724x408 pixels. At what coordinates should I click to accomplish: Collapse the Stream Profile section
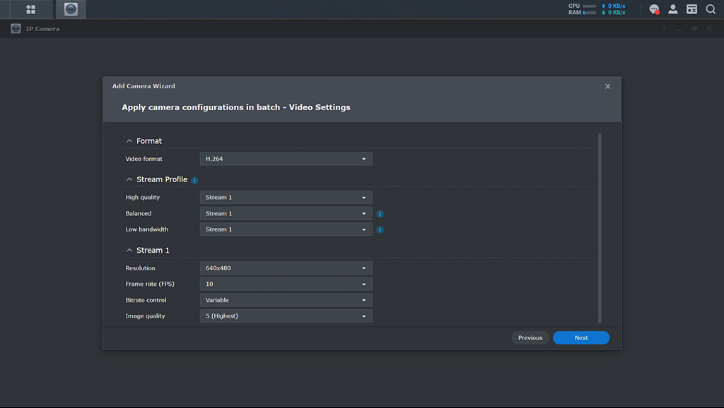129,179
